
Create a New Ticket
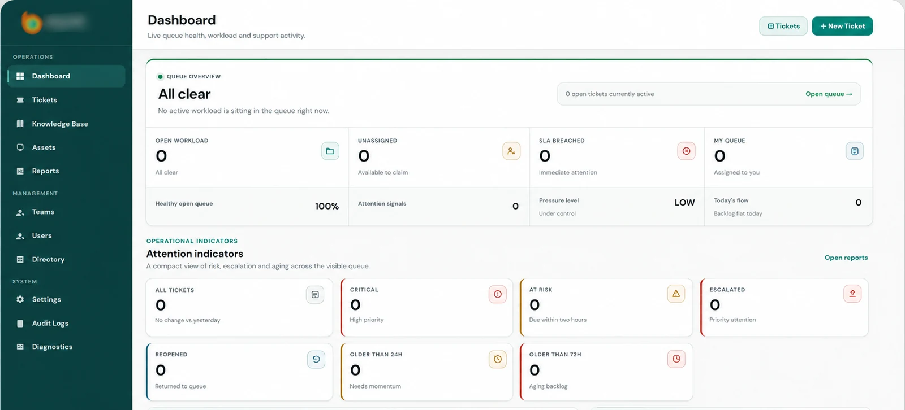click(x=842, y=26)
